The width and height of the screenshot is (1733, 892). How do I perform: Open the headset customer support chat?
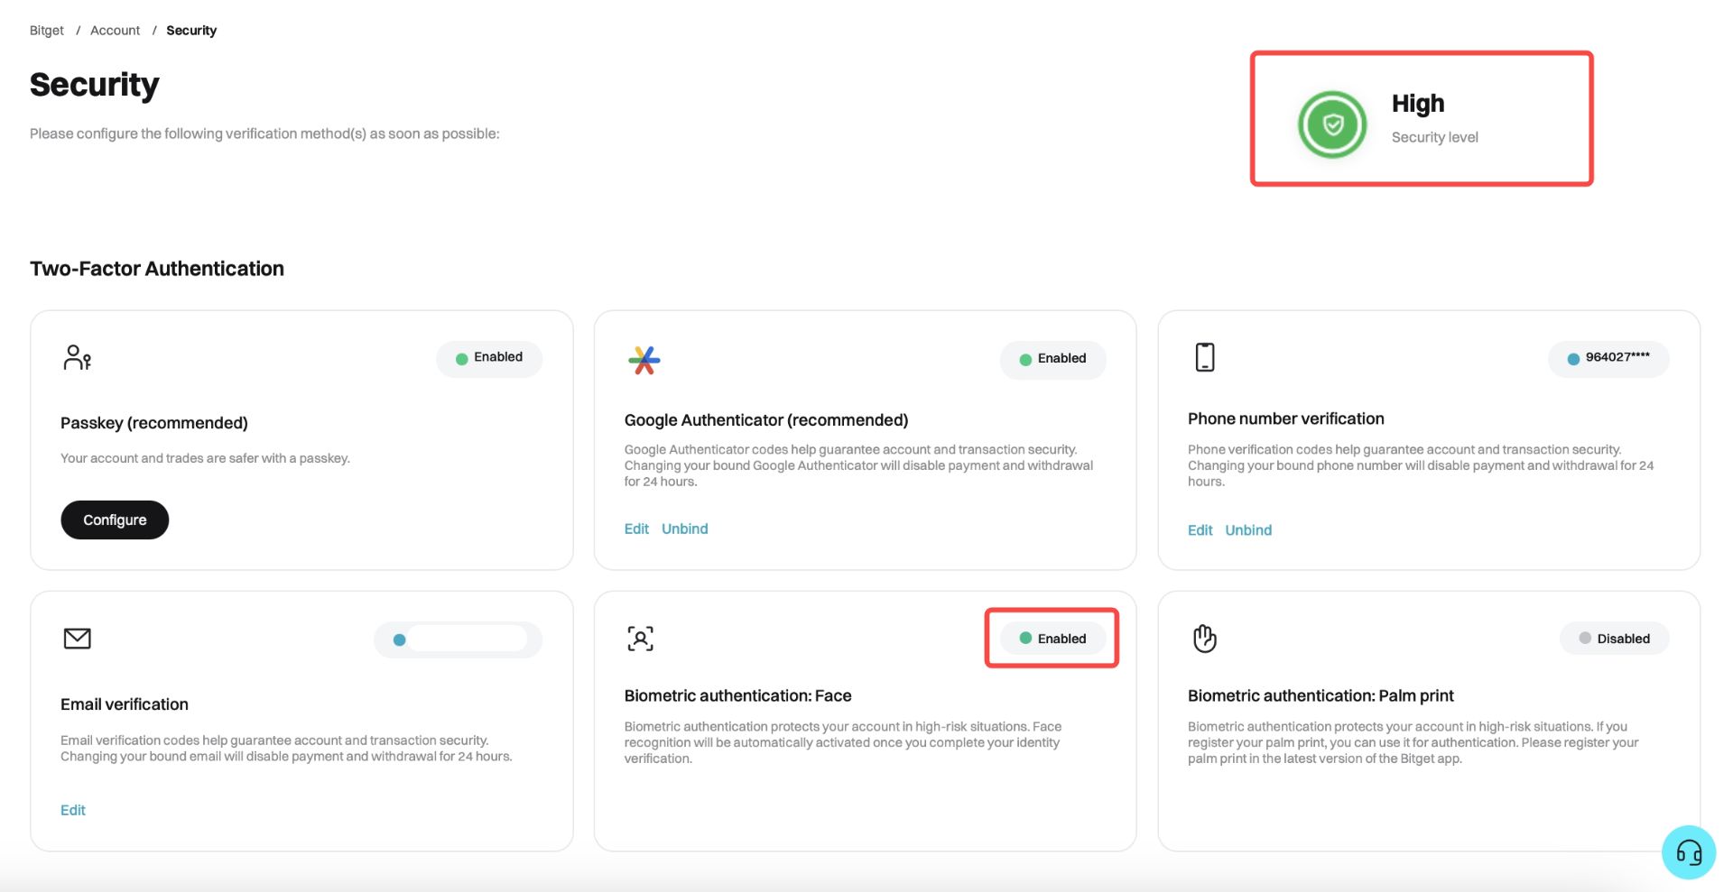click(1688, 852)
